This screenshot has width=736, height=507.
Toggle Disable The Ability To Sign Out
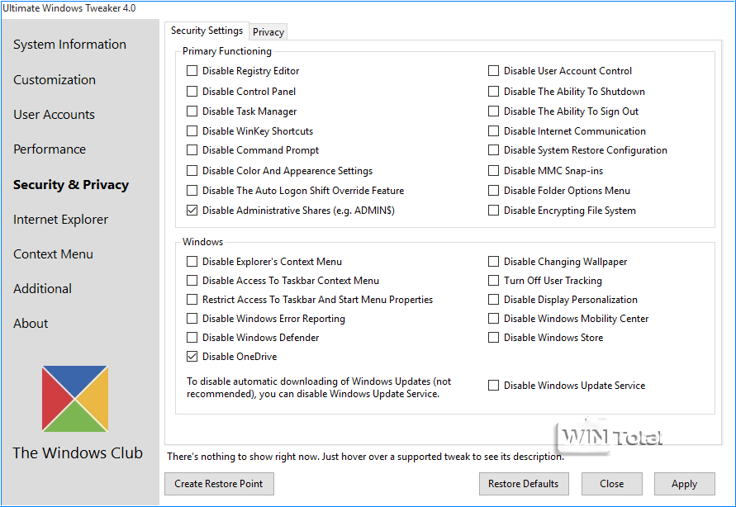[x=493, y=111]
